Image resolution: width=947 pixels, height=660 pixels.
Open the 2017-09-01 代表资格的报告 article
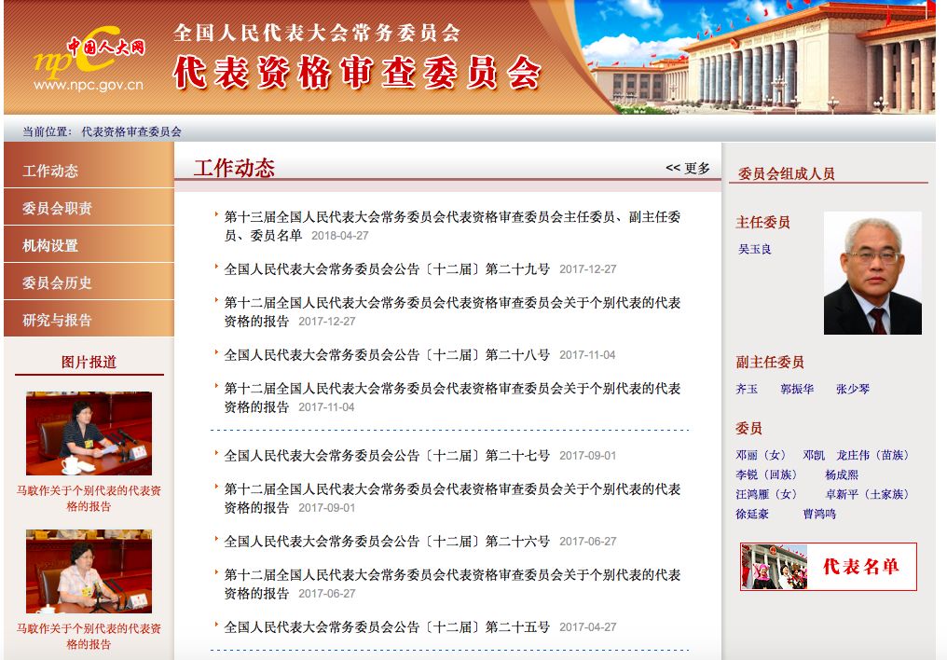point(452,498)
